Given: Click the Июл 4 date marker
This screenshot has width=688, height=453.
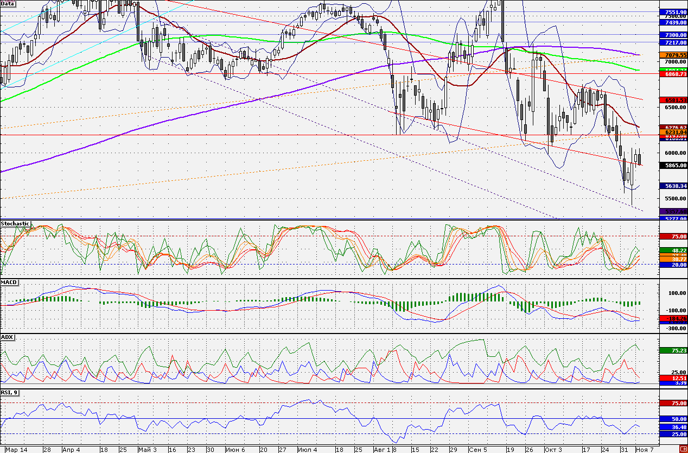Looking at the screenshot, I should tap(307, 450).
